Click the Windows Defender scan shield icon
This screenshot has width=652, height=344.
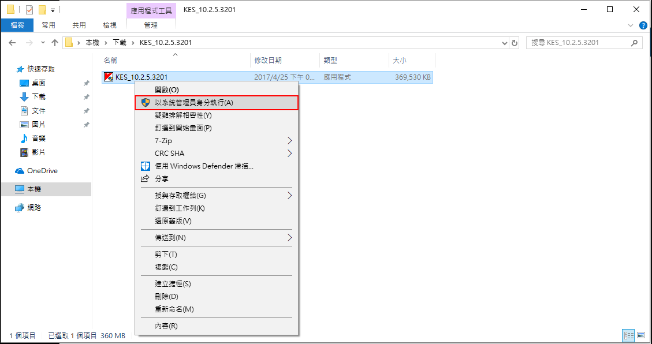point(146,166)
